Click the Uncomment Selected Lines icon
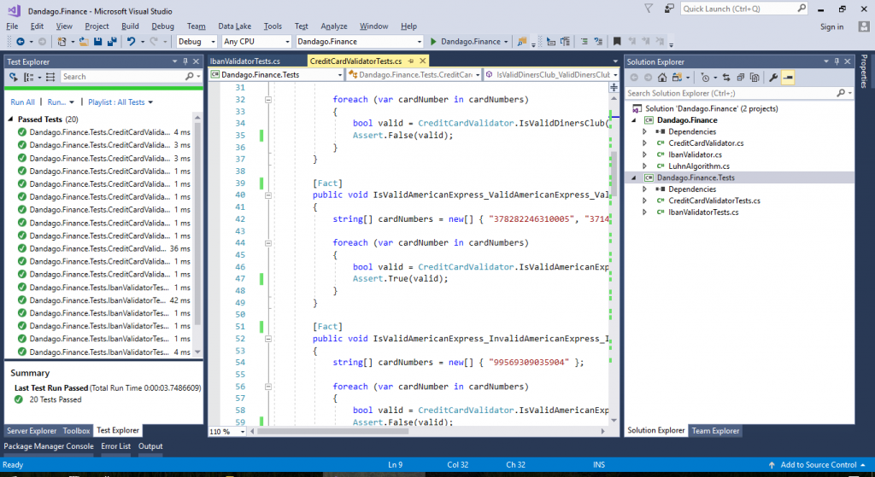Screen dimensions: 875x477 (x=598, y=41)
